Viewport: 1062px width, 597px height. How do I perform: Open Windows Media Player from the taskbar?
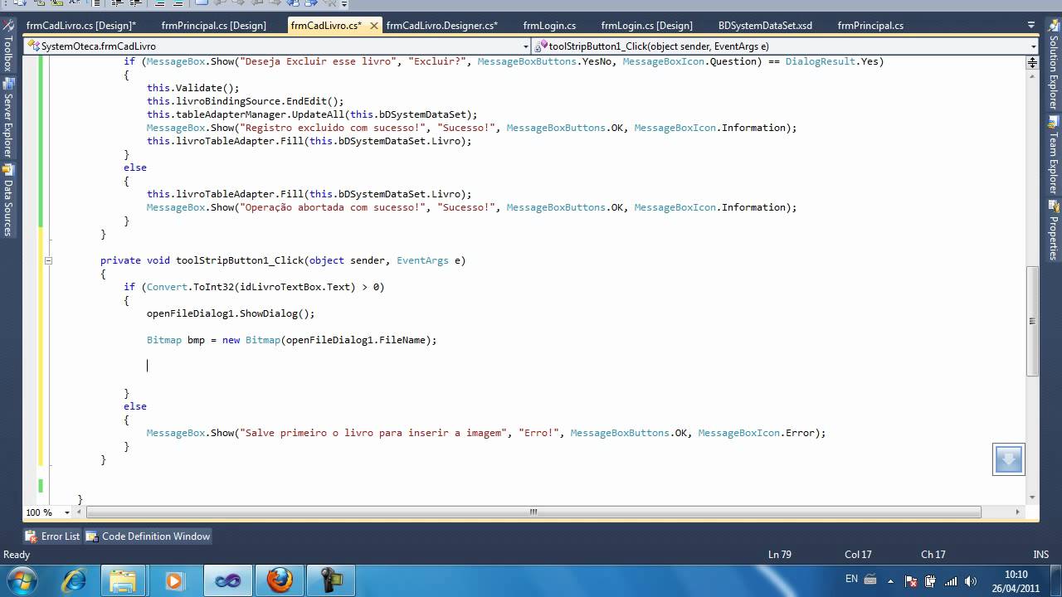coord(176,580)
